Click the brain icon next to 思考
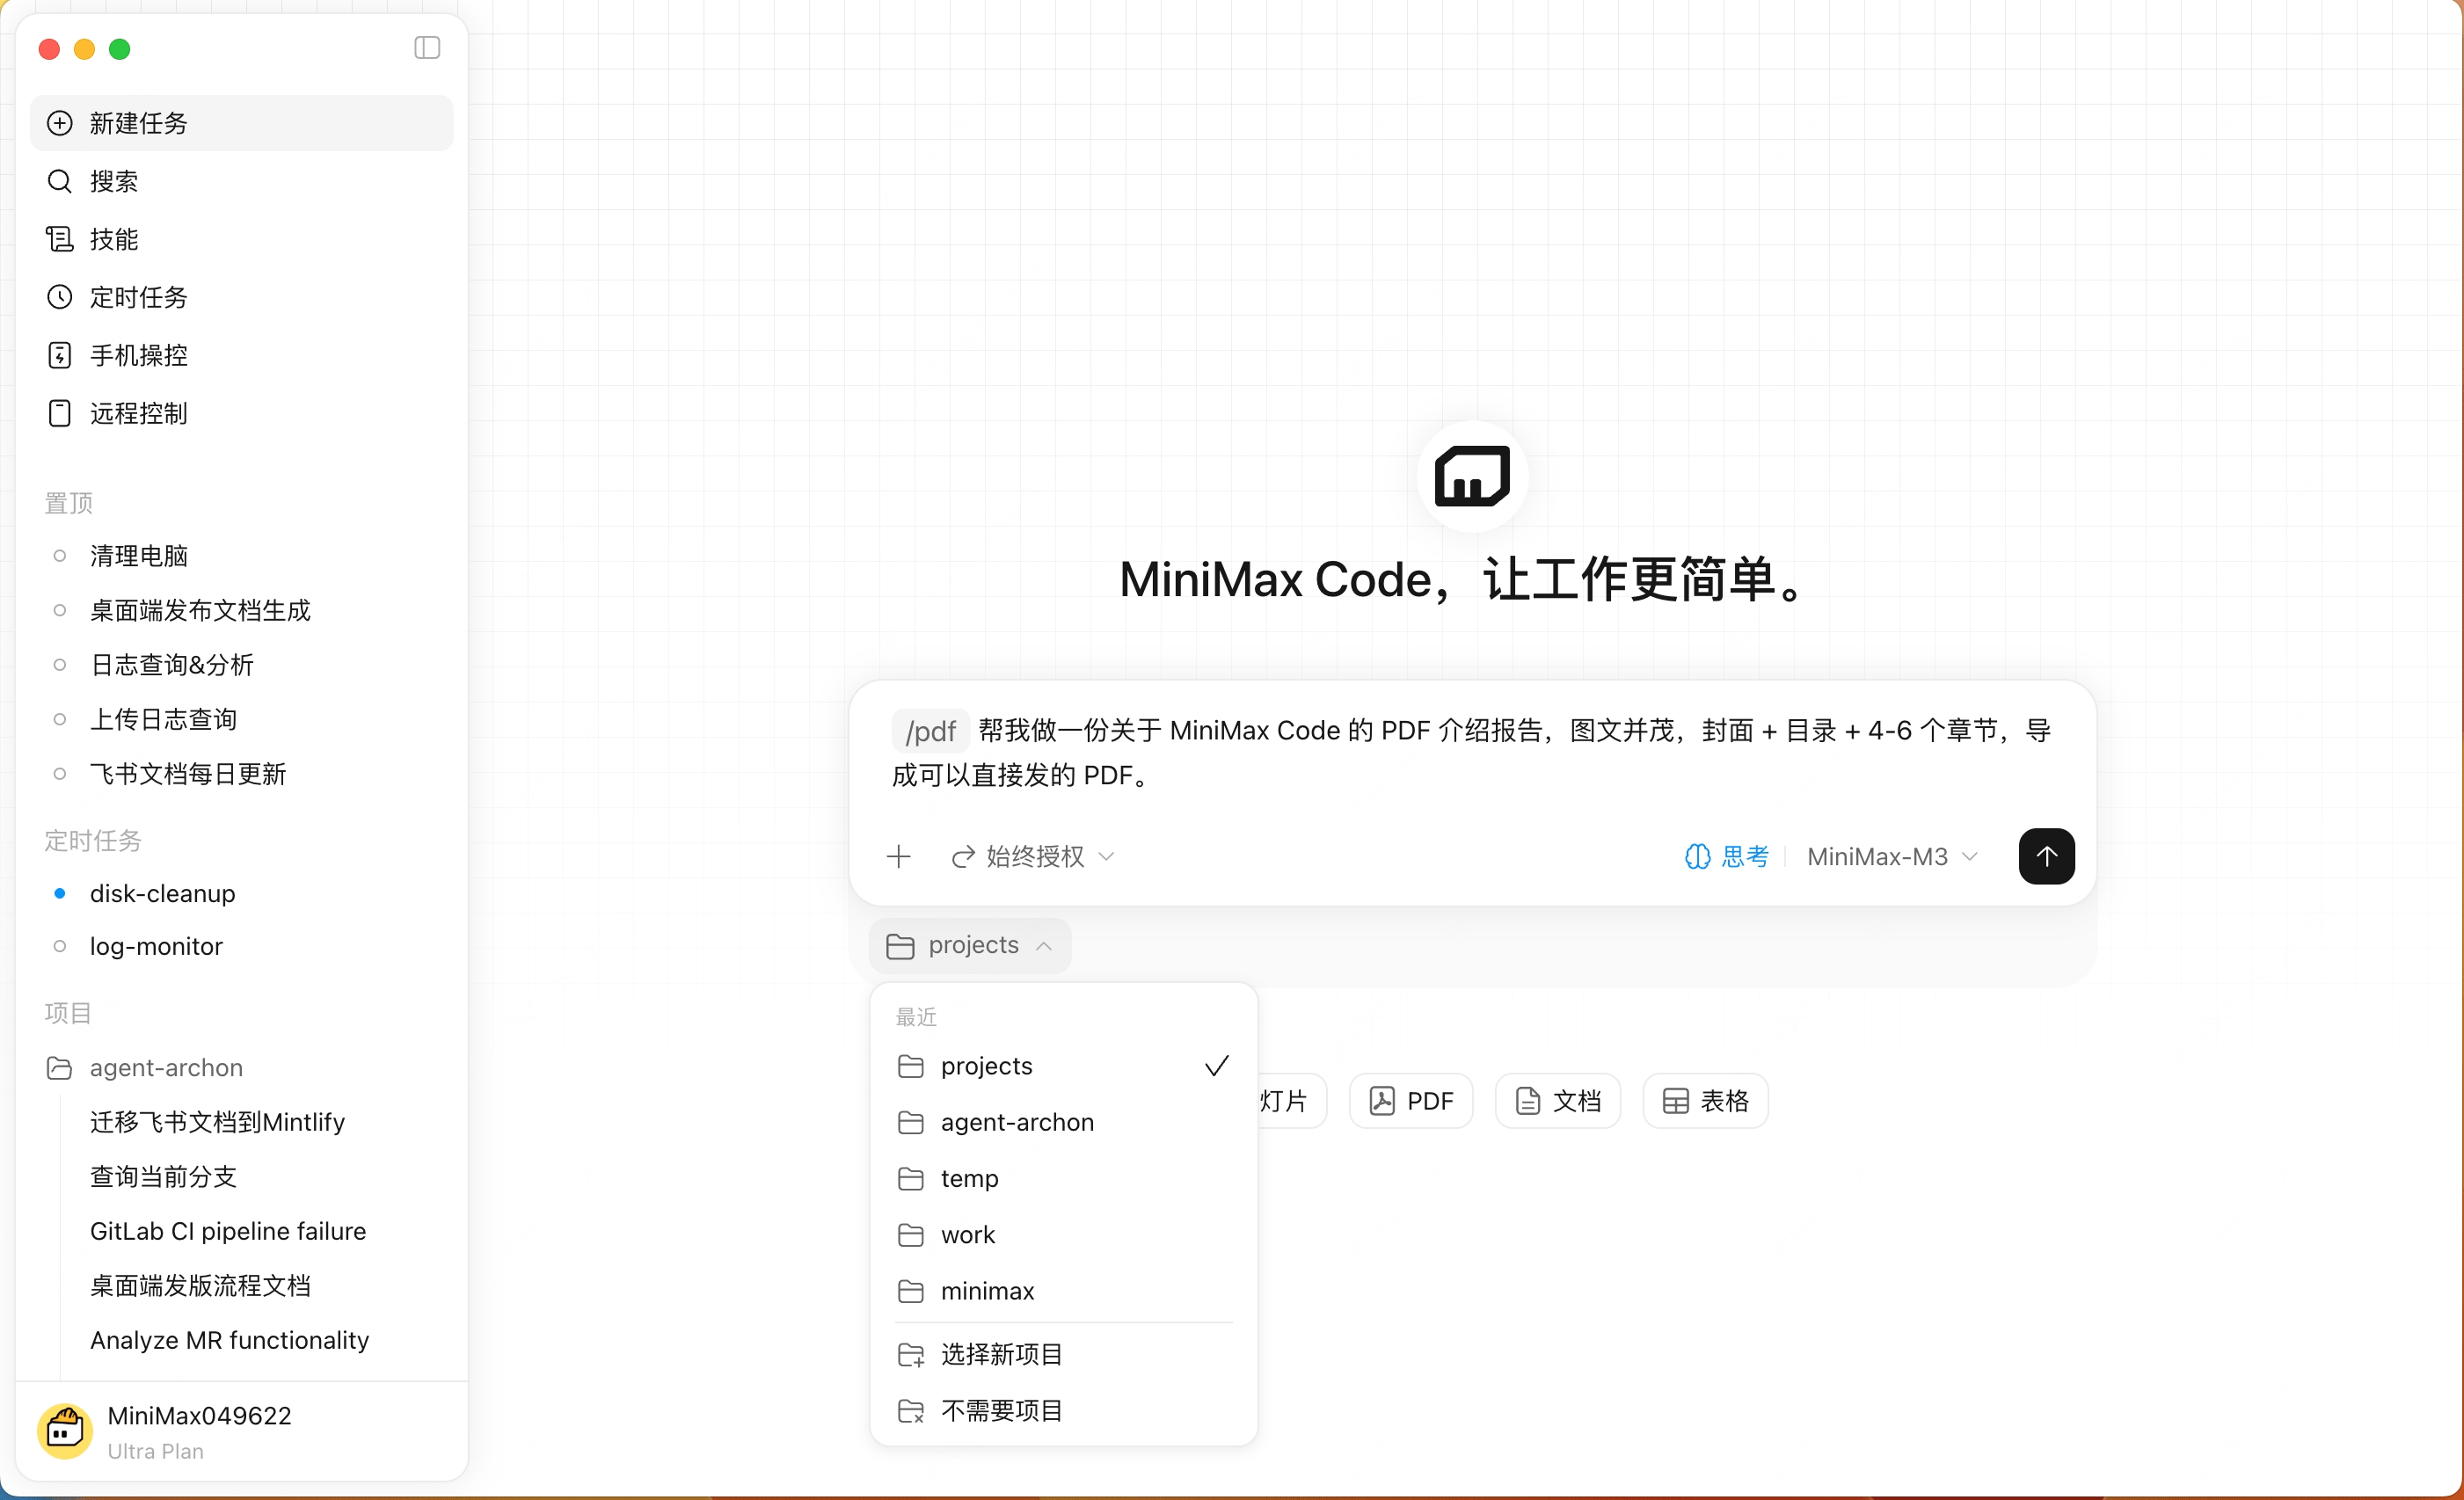 tap(1697, 856)
